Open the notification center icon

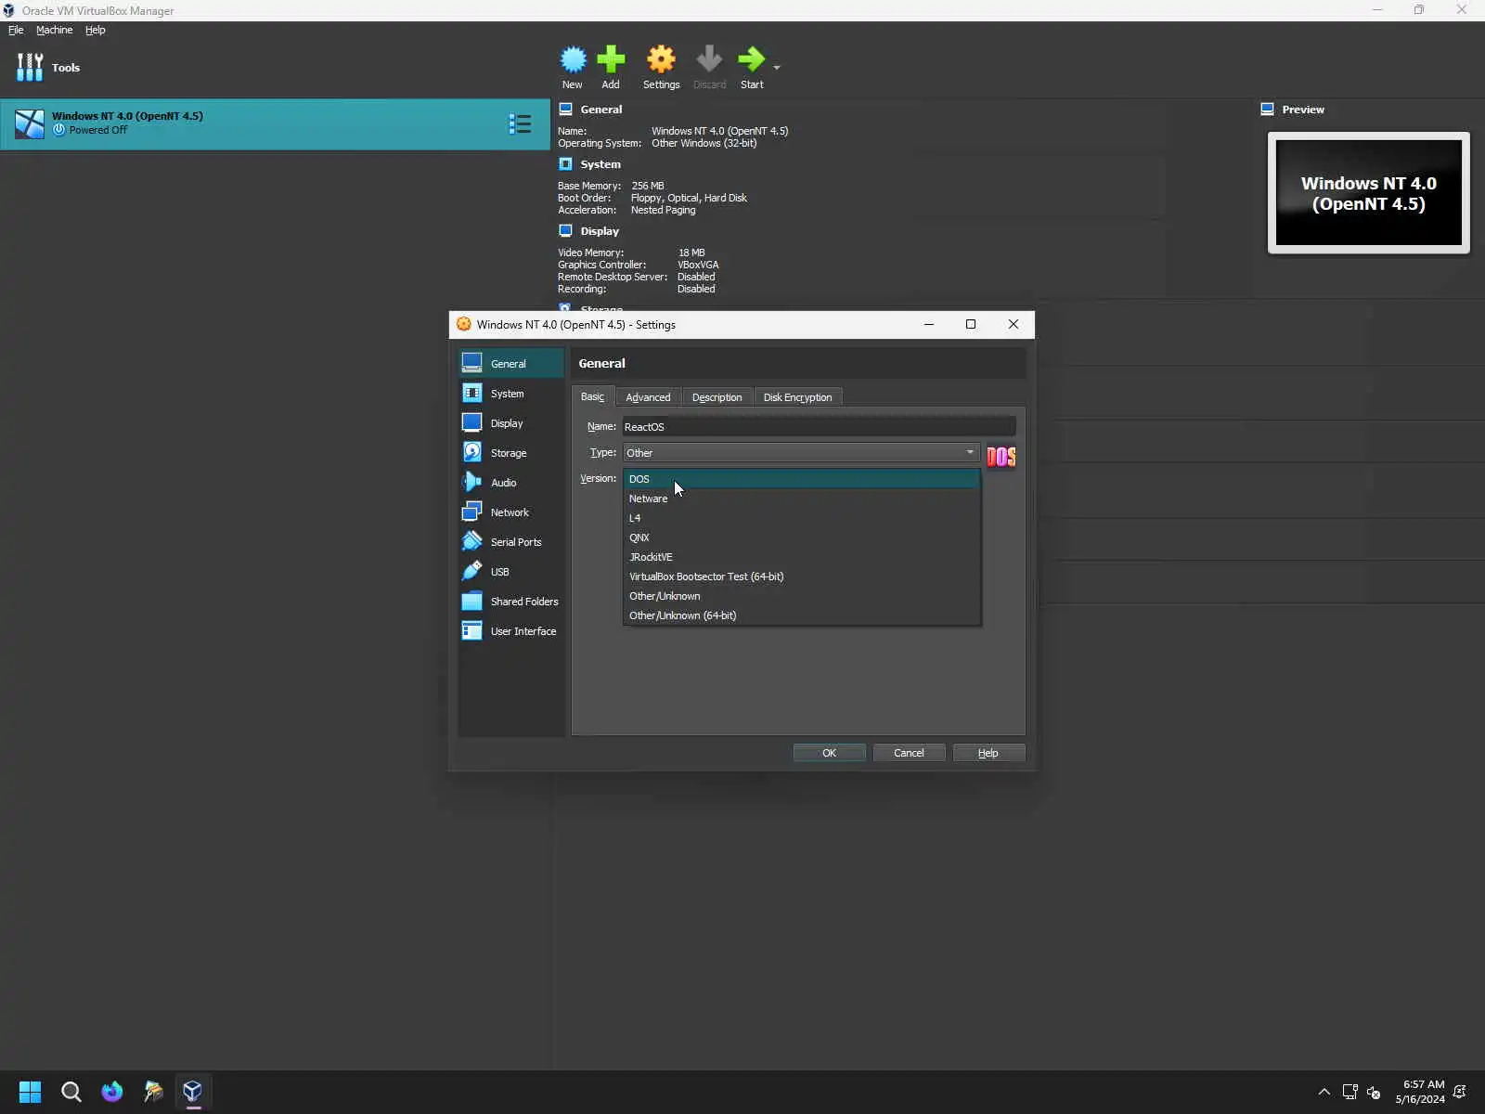pos(1460,1092)
